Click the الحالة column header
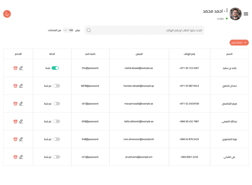 [52, 54]
